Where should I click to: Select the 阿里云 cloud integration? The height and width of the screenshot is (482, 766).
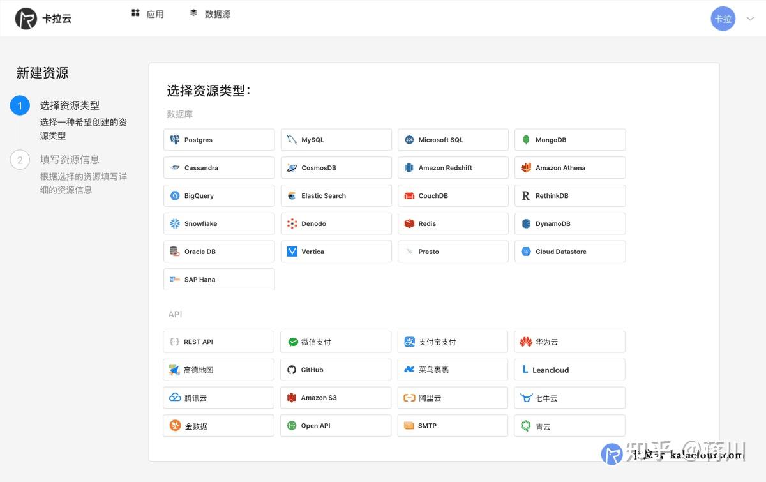pos(453,397)
